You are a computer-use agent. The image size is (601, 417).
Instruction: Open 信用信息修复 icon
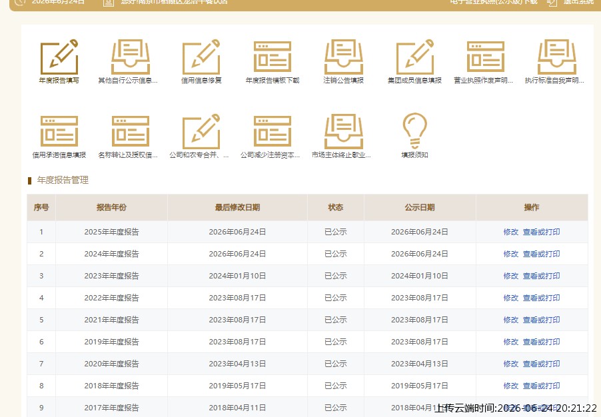(201, 57)
